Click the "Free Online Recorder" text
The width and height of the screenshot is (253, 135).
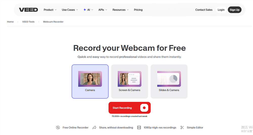[75, 128]
